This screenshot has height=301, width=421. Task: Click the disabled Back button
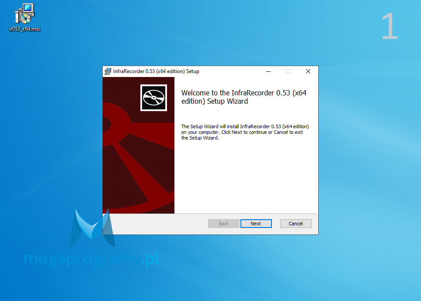click(224, 224)
